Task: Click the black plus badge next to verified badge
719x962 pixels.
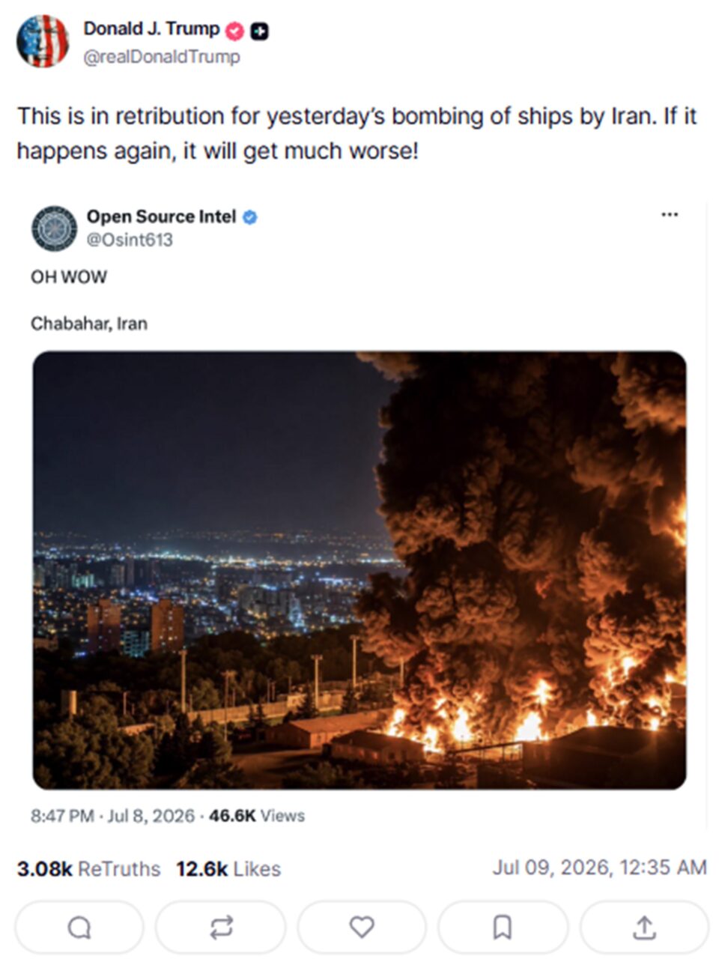Action: (260, 31)
